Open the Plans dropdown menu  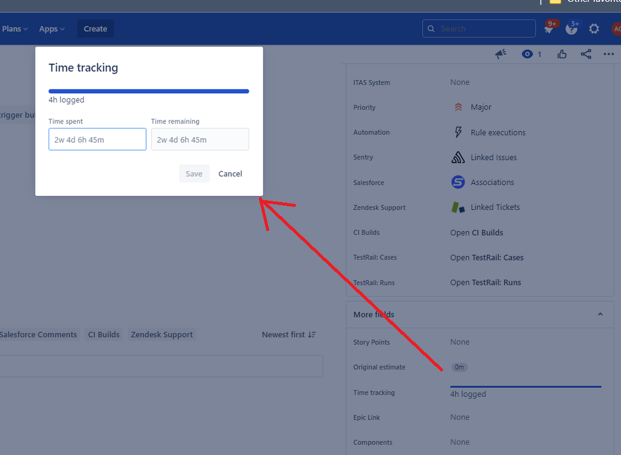tap(15, 29)
